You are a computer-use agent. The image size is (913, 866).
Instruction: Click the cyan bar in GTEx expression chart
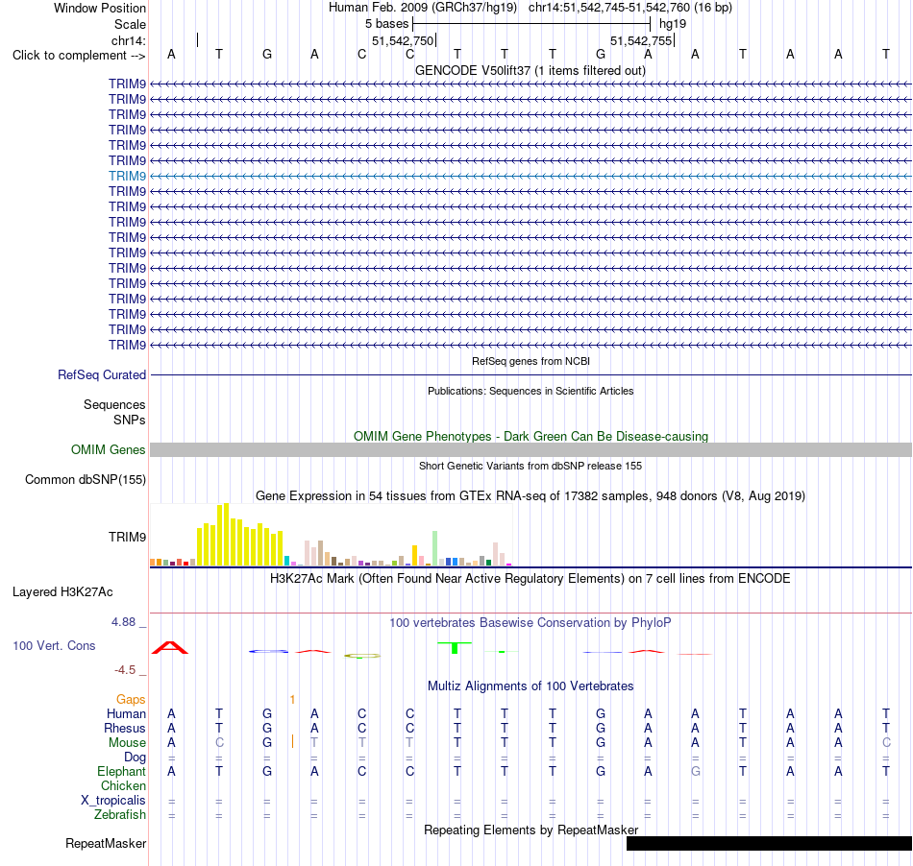click(x=287, y=561)
